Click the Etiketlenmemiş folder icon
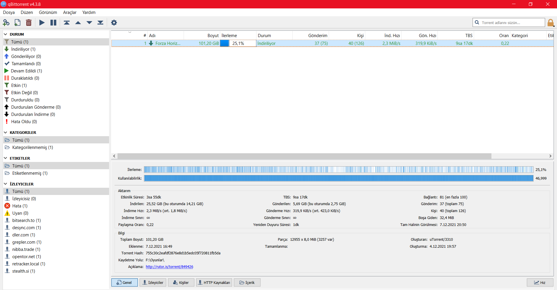This screenshot has height=290, width=557. click(x=7, y=173)
